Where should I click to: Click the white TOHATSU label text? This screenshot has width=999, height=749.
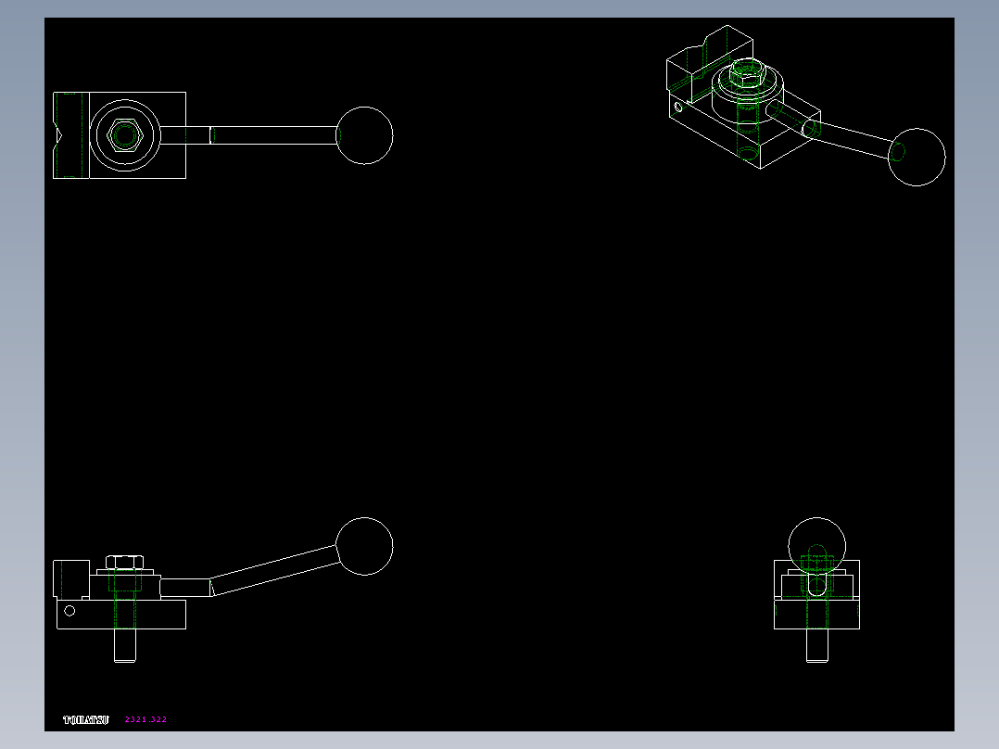pos(86,719)
